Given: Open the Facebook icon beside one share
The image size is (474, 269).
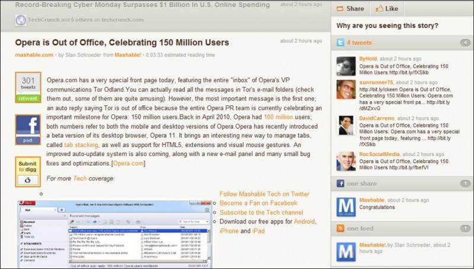Looking at the screenshot, I should tap(340, 183).
